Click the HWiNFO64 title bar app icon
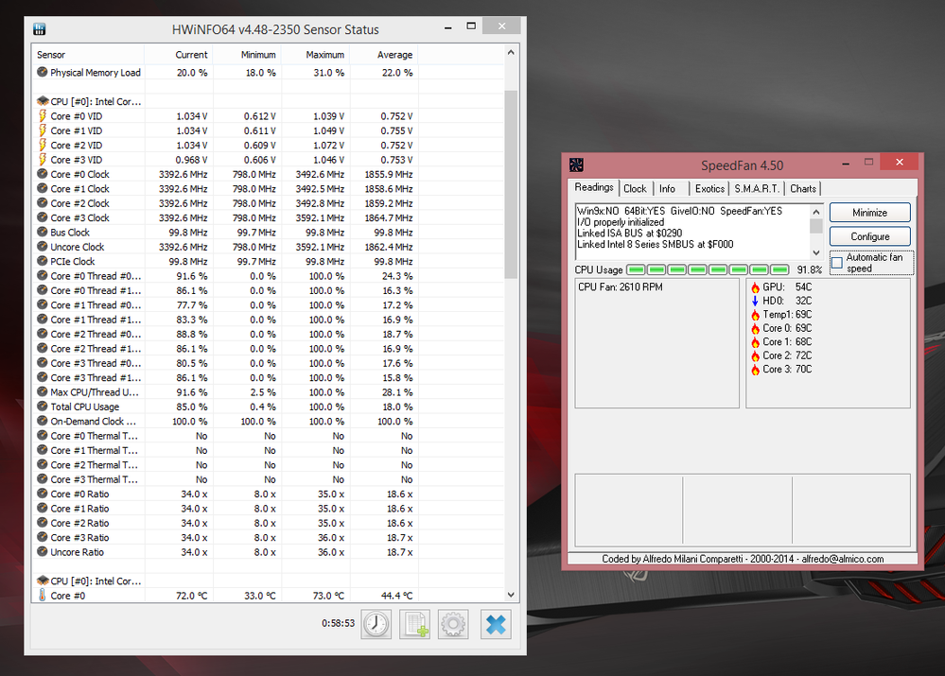This screenshot has width=945, height=676. 39,29
